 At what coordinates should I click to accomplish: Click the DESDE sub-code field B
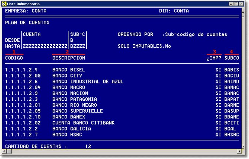pyautogui.click(x=72, y=40)
